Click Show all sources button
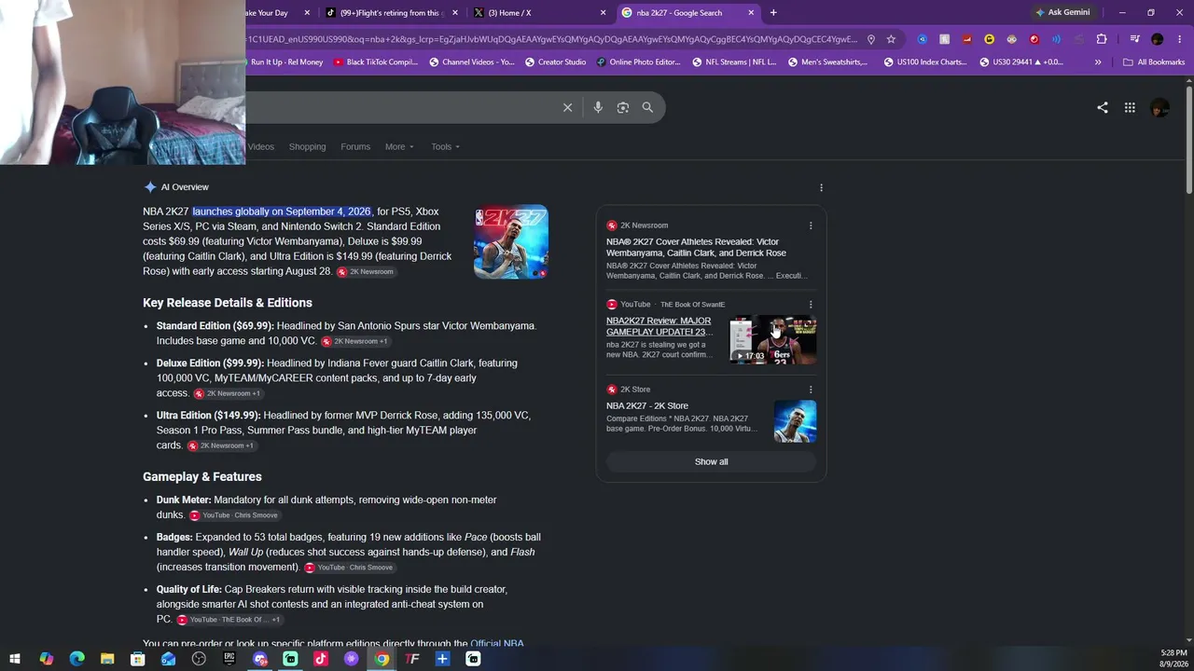 tap(711, 462)
